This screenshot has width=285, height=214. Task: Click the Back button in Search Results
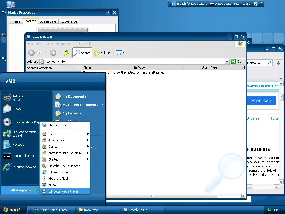[x=36, y=53]
